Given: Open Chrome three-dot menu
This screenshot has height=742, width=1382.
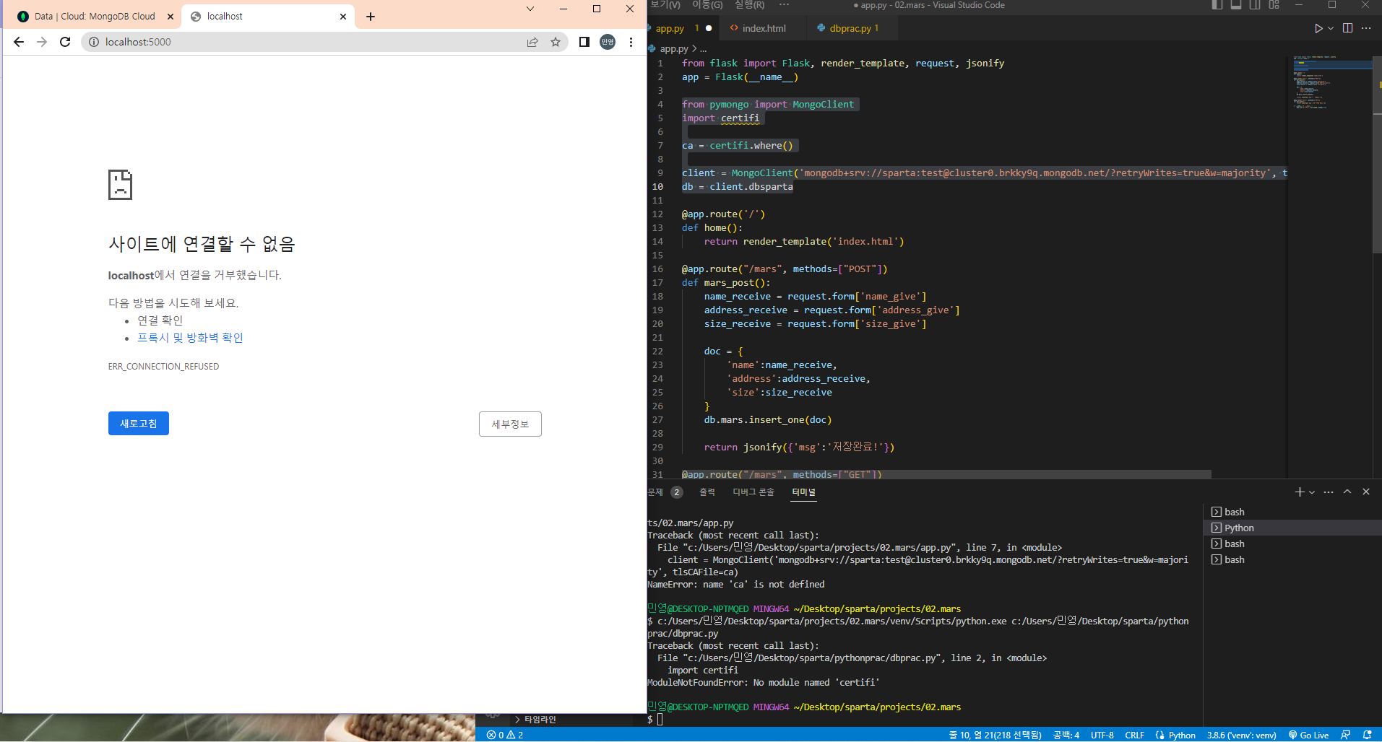Looking at the screenshot, I should 631,42.
